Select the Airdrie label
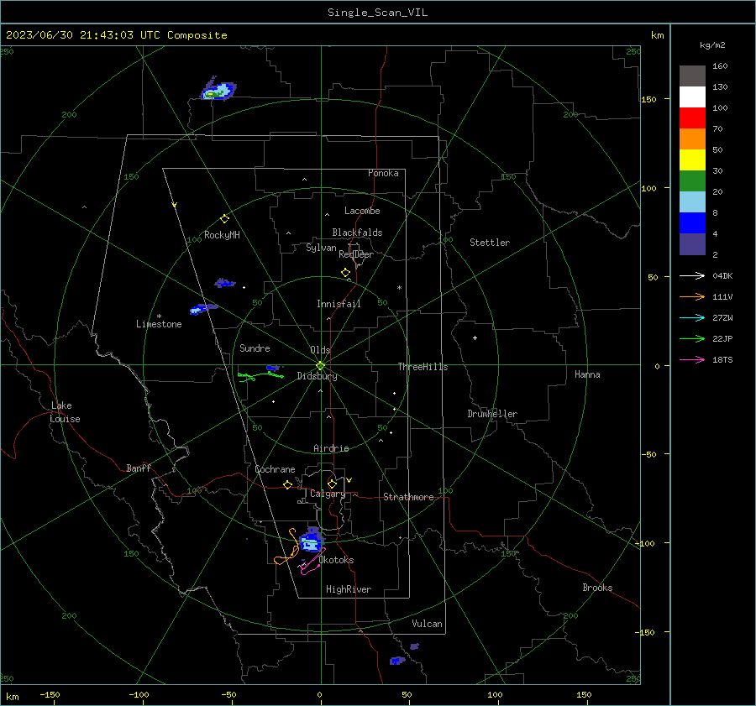 pos(331,448)
